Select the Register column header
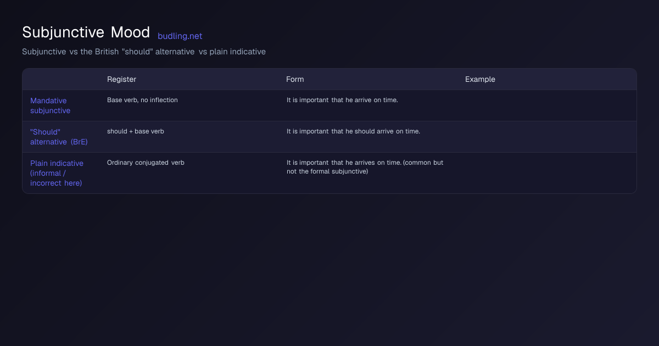 coord(121,79)
